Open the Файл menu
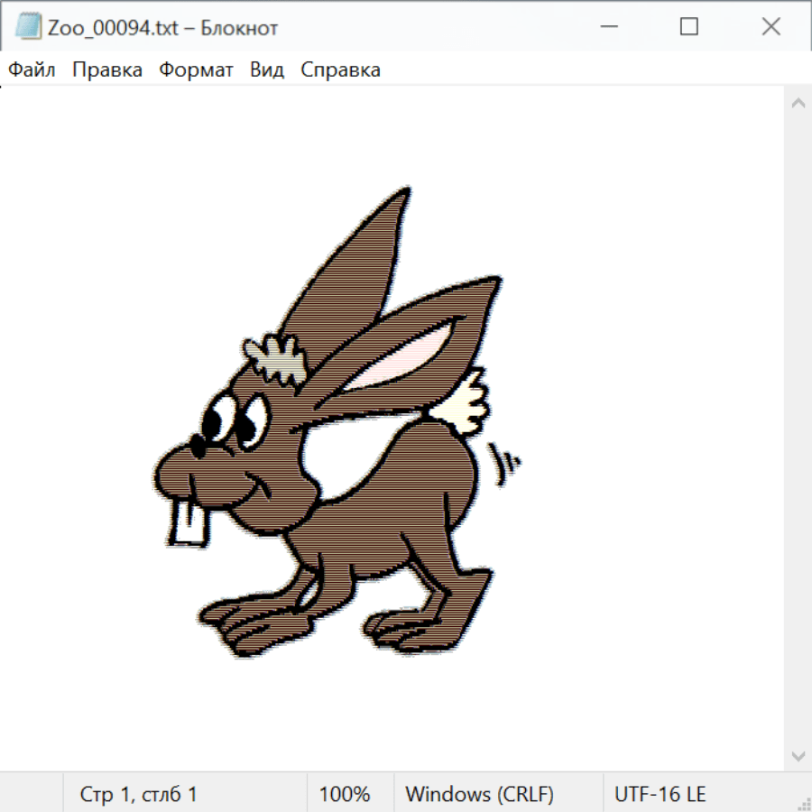812x812 pixels. (x=32, y=70)
